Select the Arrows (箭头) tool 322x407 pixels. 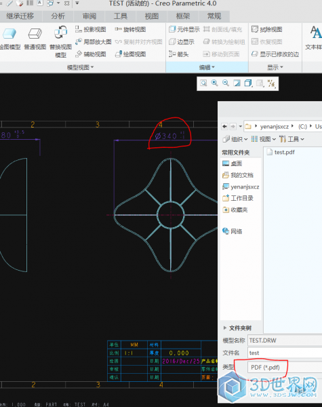click(x=178, y=54)
